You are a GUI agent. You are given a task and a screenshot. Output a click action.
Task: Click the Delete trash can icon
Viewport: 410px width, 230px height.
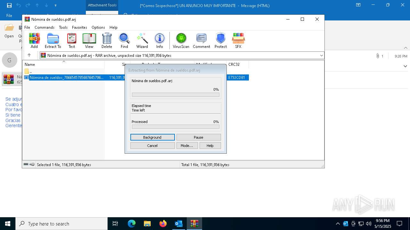(107, 41)
